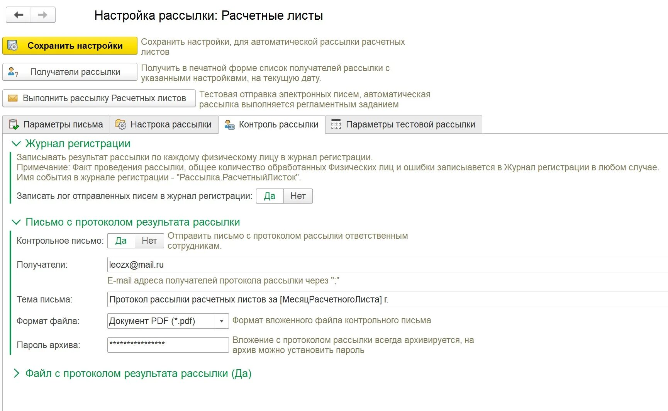
Task: Click the folder-gear icon on Настрока рассылки tab
Action: point(120,124)
